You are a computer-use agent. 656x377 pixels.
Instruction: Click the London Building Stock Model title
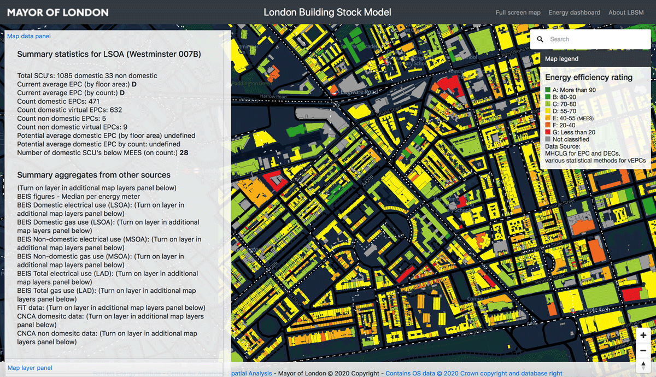pyautogui.click(x=327, y=12)
